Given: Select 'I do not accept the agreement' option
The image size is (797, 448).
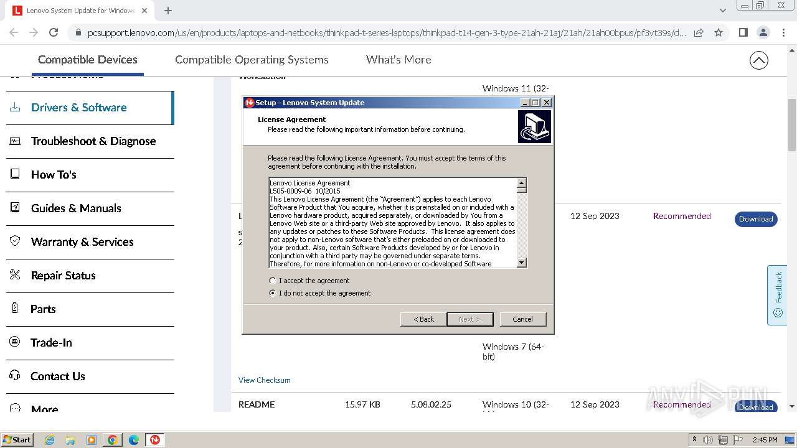Looking at the screenshot, I should coord(273,293).
